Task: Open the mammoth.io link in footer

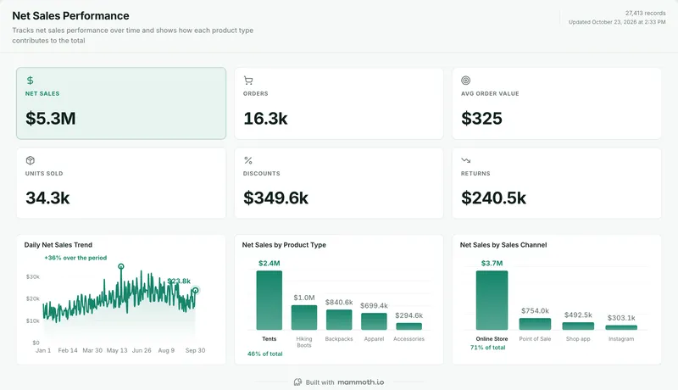Action: point(361,382)
